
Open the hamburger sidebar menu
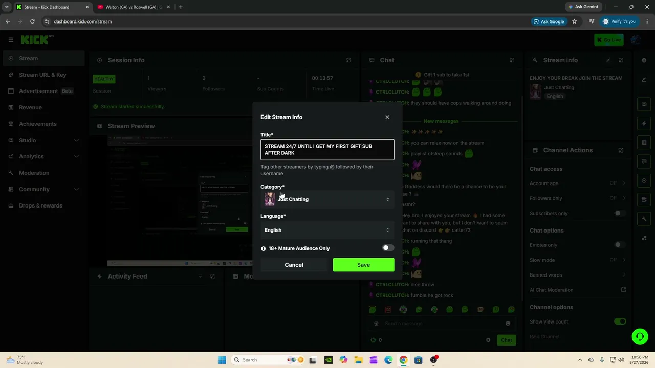11,40
